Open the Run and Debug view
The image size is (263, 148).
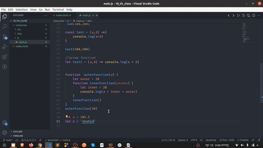coord(5,46)
